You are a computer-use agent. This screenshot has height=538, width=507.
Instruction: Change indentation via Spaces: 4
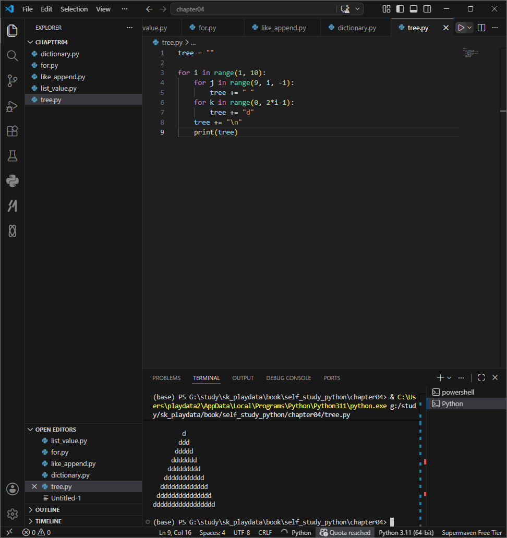pyautogui.click(x=212, y=532)
